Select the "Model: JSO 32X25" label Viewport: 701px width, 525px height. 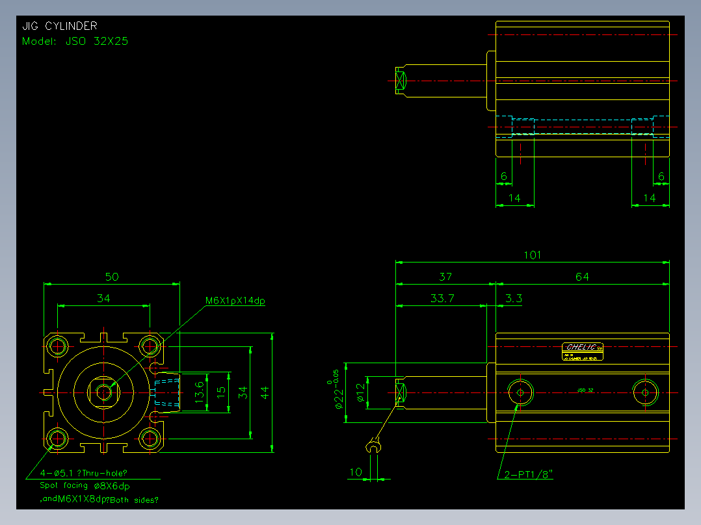75,41
